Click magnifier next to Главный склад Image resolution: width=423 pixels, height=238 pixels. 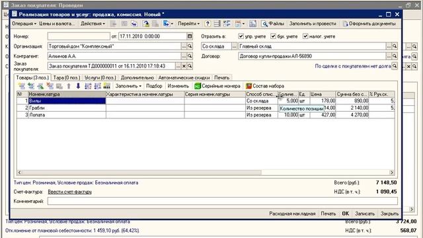395,46
